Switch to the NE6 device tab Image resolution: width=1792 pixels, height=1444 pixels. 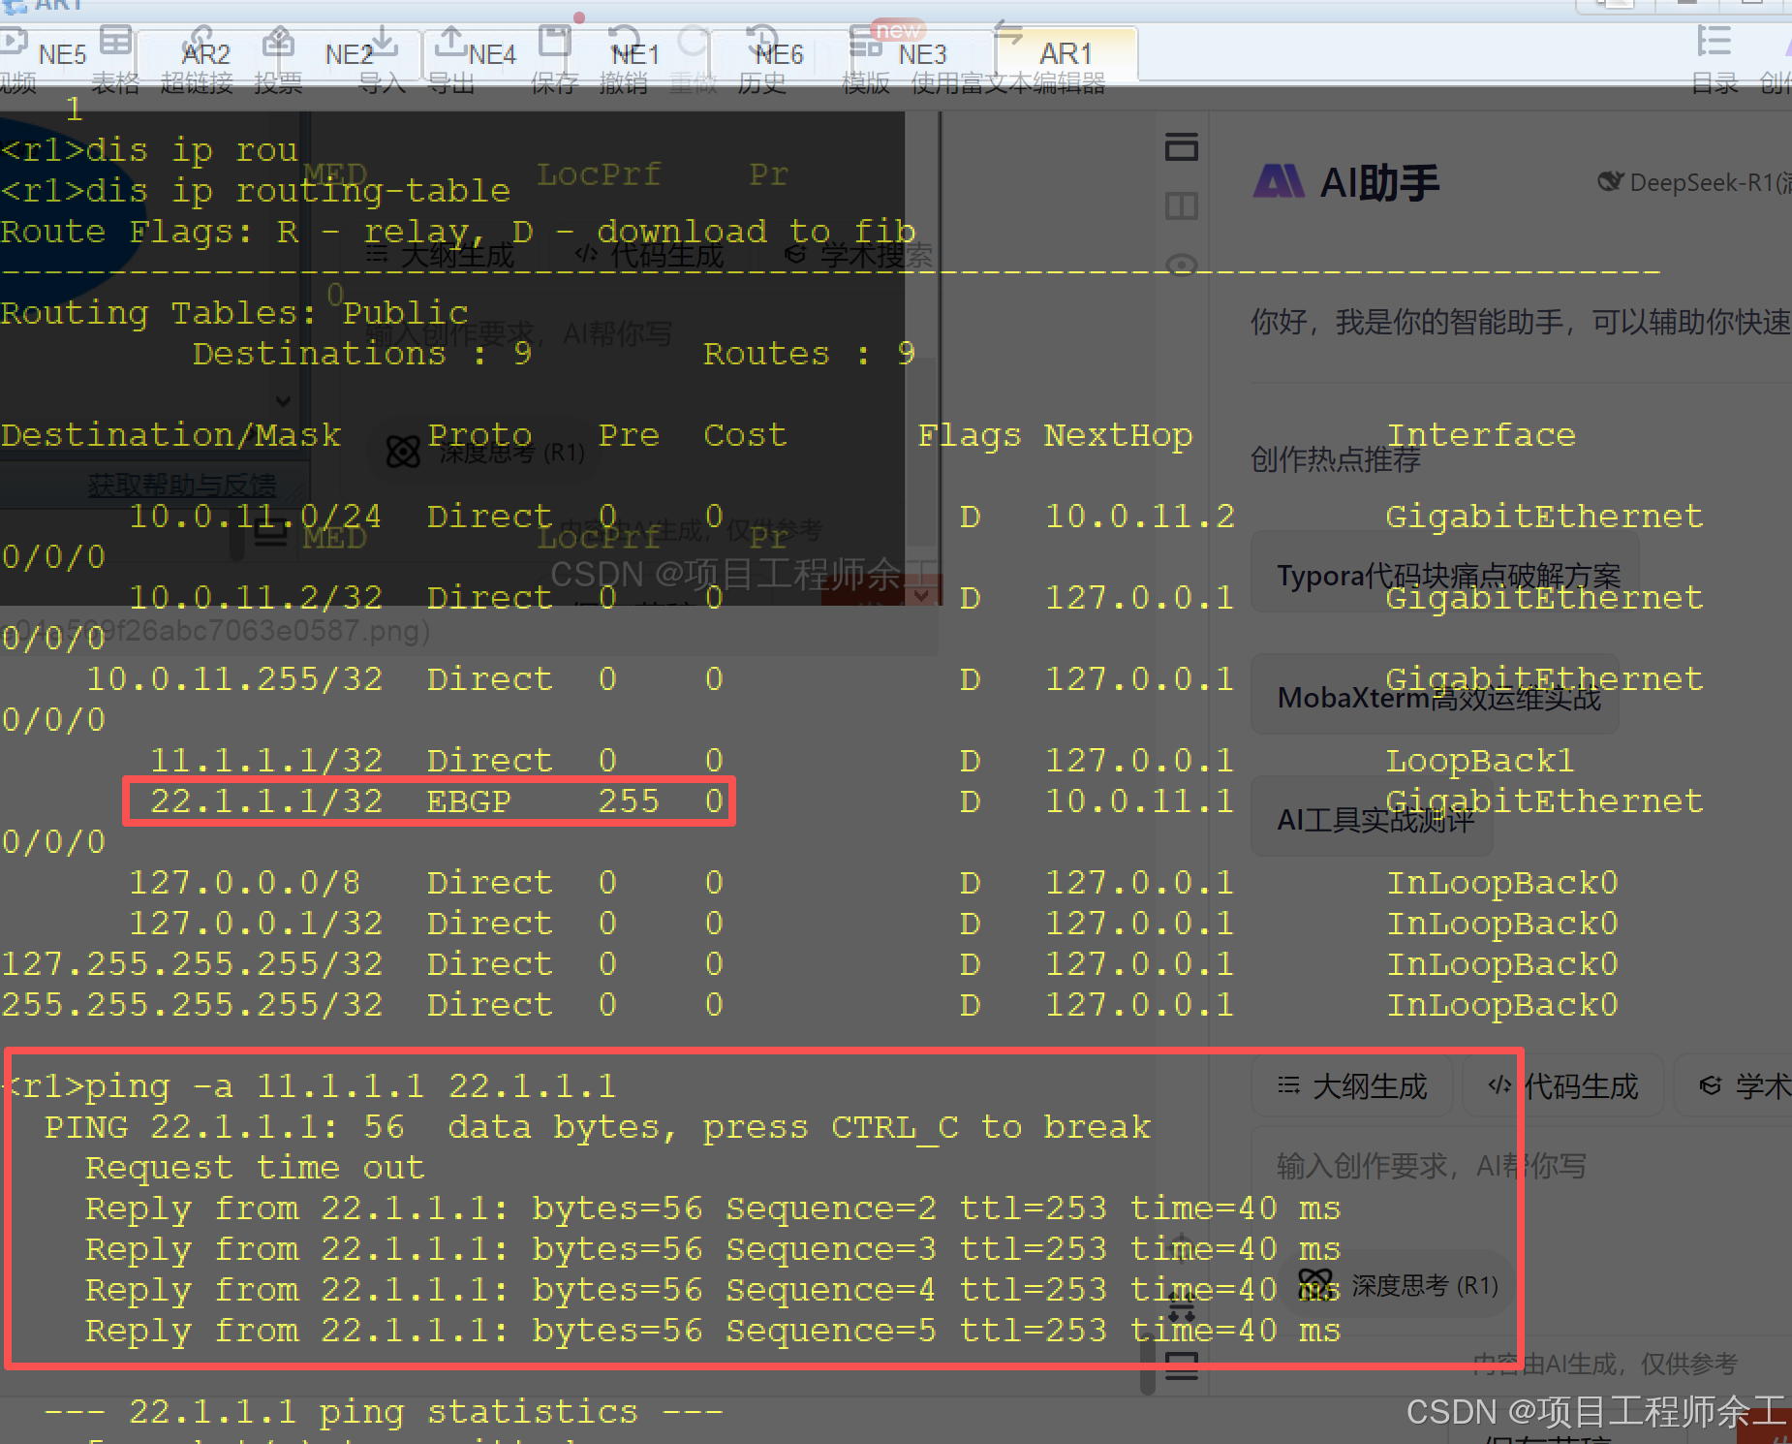(779, 54)
